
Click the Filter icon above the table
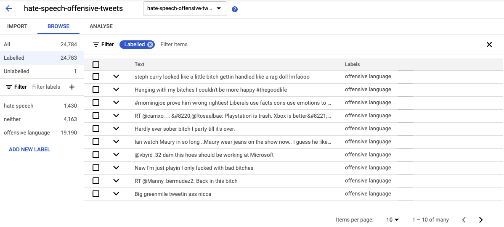pos(96,45)
